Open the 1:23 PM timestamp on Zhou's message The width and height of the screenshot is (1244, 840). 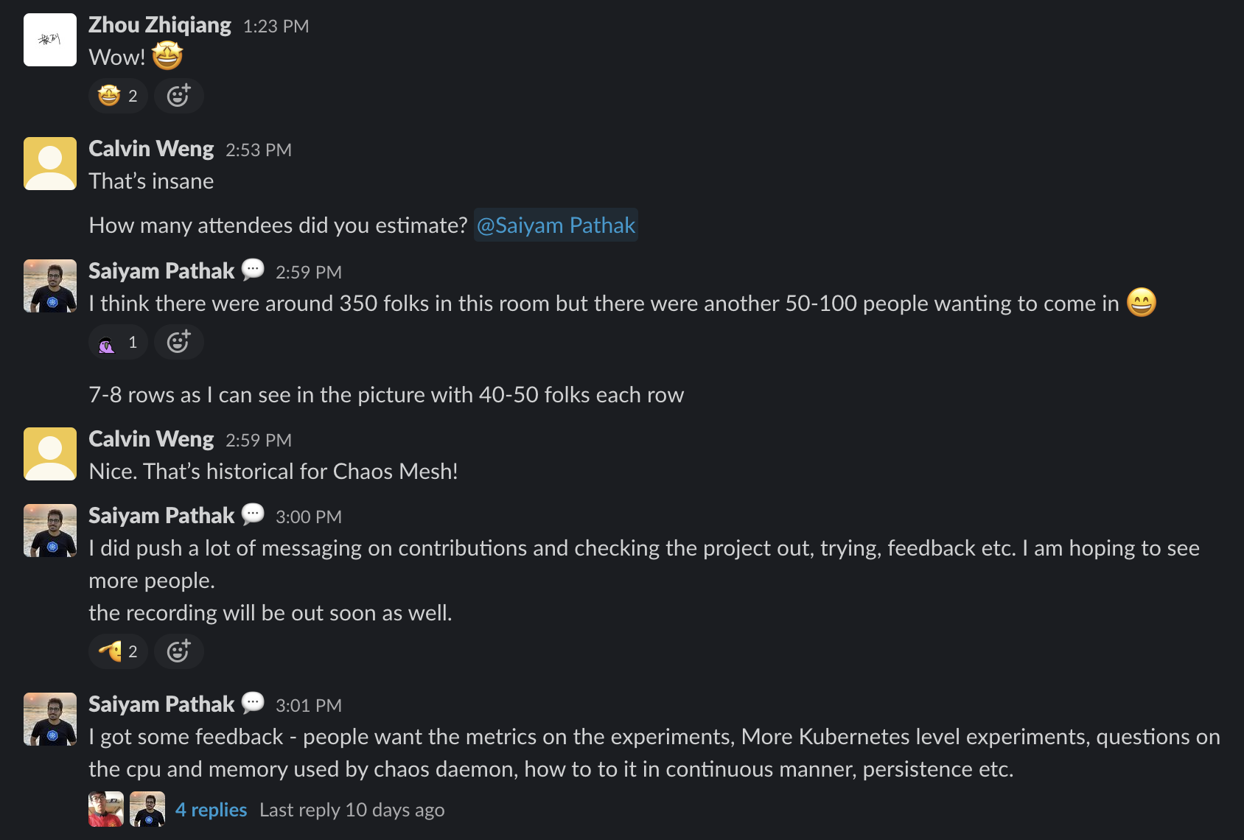276,27
